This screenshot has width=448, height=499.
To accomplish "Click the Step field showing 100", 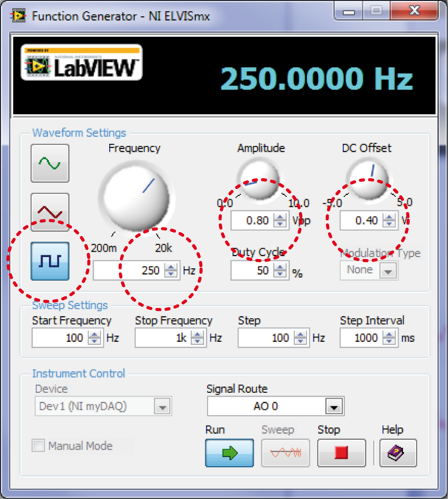I will (266, 338).
